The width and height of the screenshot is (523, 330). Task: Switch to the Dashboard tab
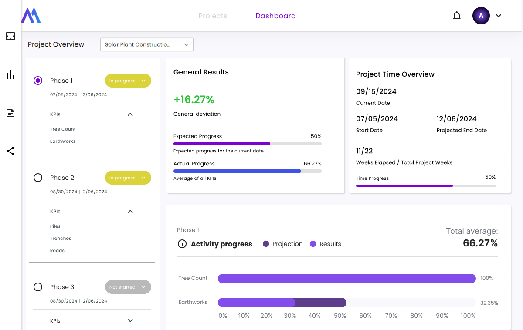coord(275,16)
